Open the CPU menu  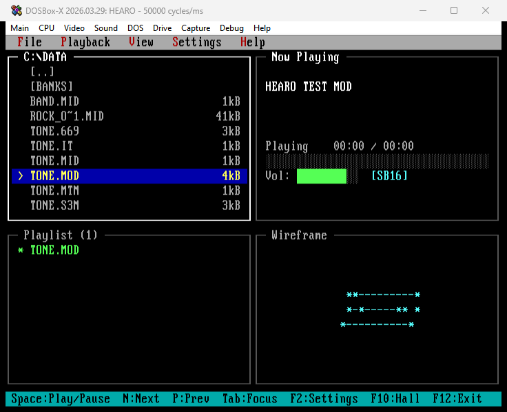46,28
